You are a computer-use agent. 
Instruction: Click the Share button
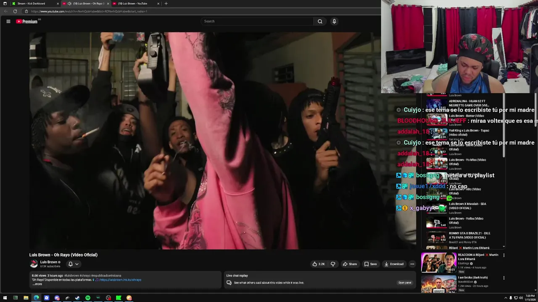(350, 264)
